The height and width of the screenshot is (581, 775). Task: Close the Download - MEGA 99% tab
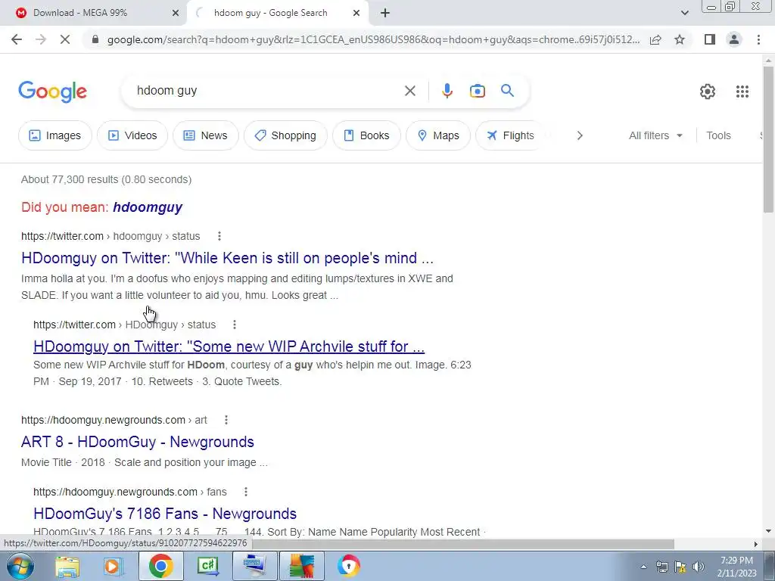176,13
